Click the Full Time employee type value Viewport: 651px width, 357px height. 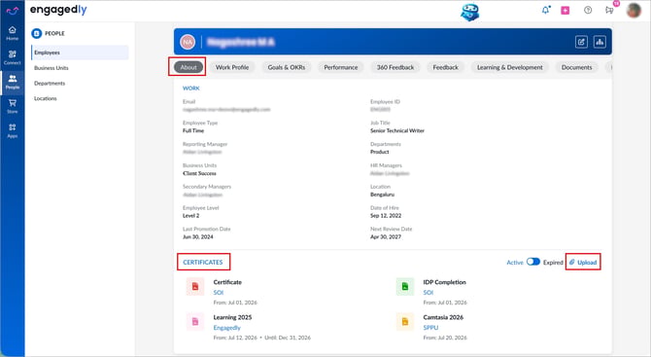193,130
